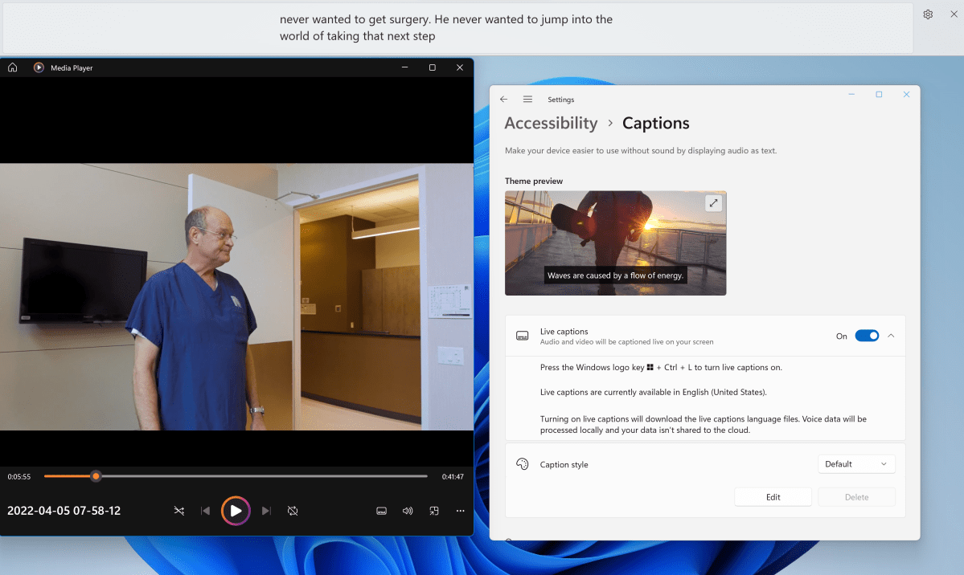964x575 pixels.
Task: Minimize the Media Player window
Action: coord(404,67)
